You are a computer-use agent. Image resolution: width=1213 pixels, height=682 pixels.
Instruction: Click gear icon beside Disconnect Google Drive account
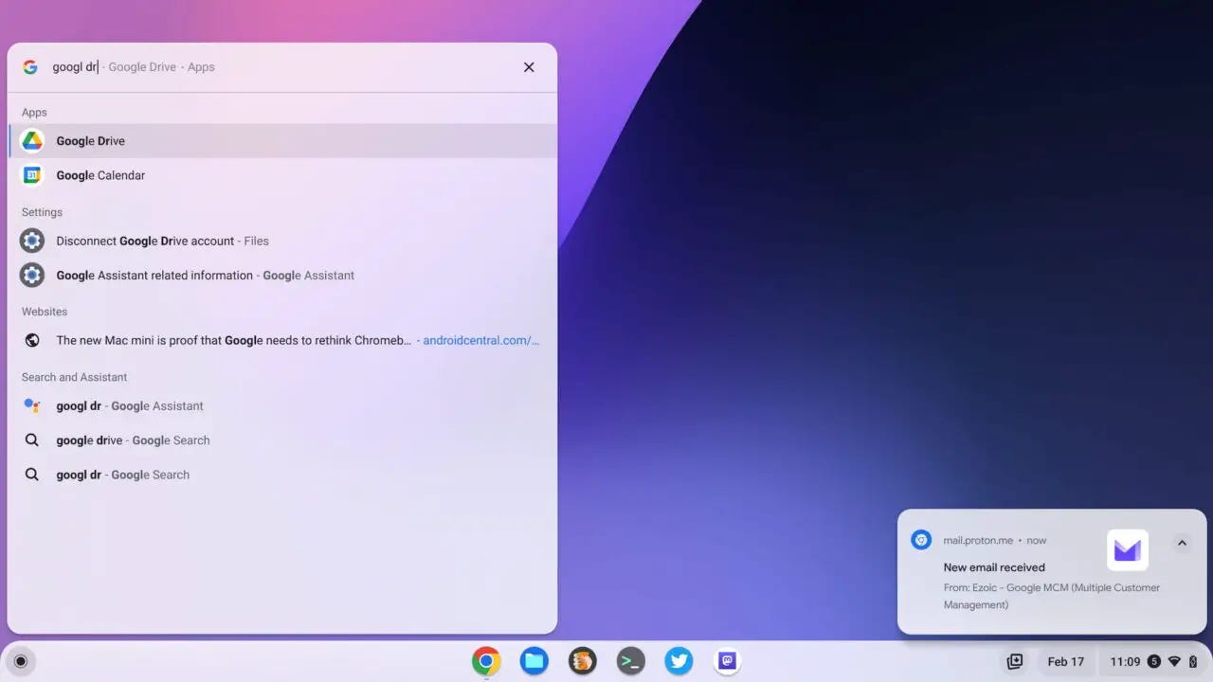pyautogui.click(x=32, y=241)
